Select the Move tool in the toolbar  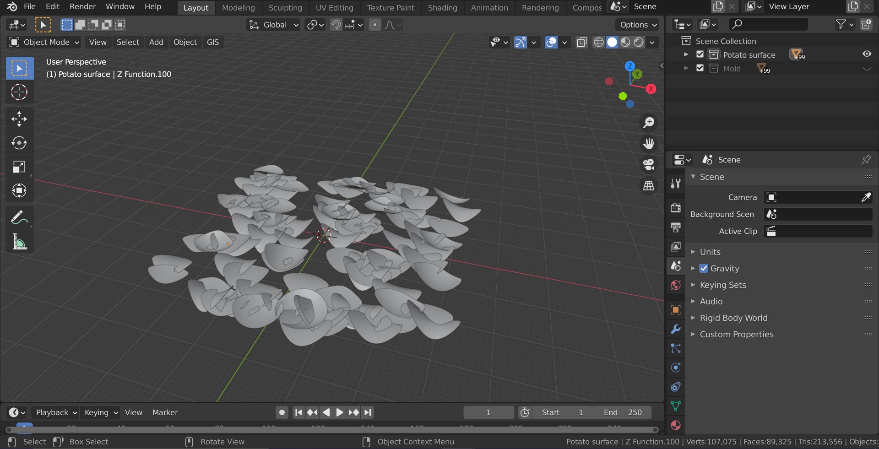tap(19, 119)
